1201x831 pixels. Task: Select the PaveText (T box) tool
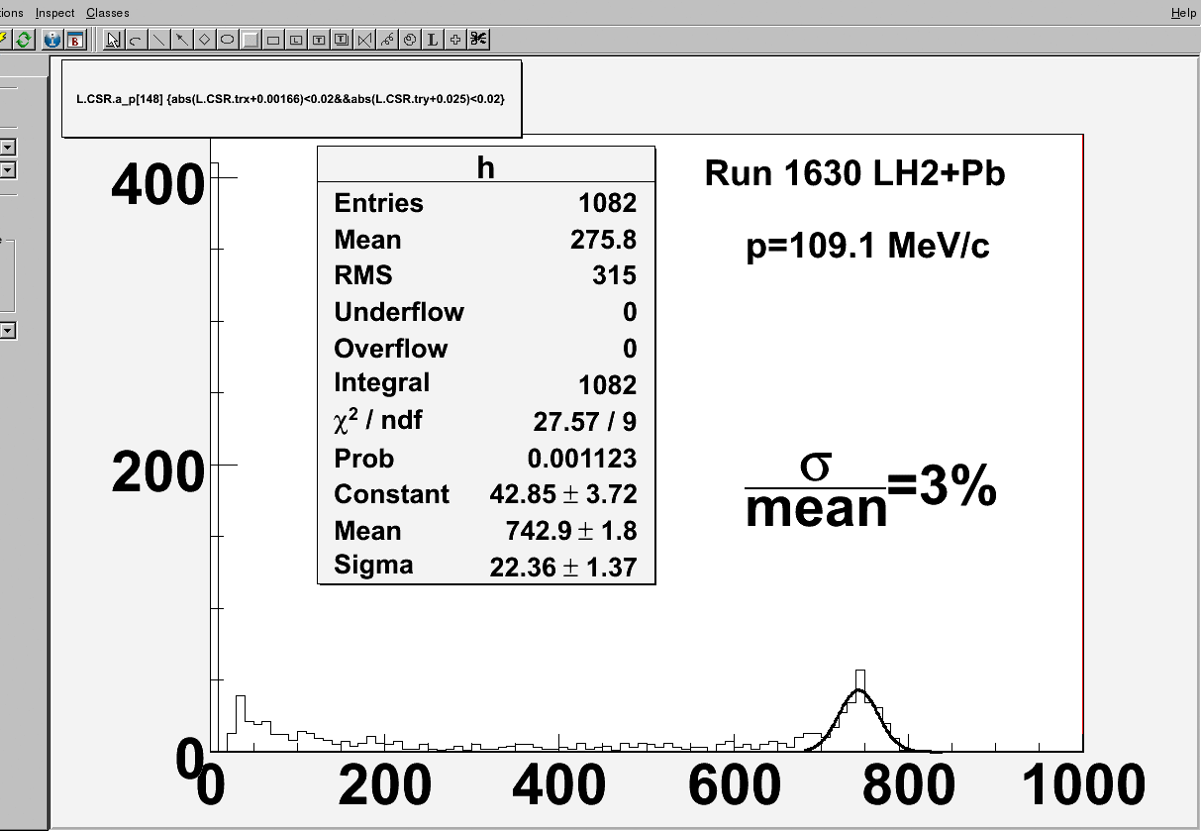coord(319,40)
